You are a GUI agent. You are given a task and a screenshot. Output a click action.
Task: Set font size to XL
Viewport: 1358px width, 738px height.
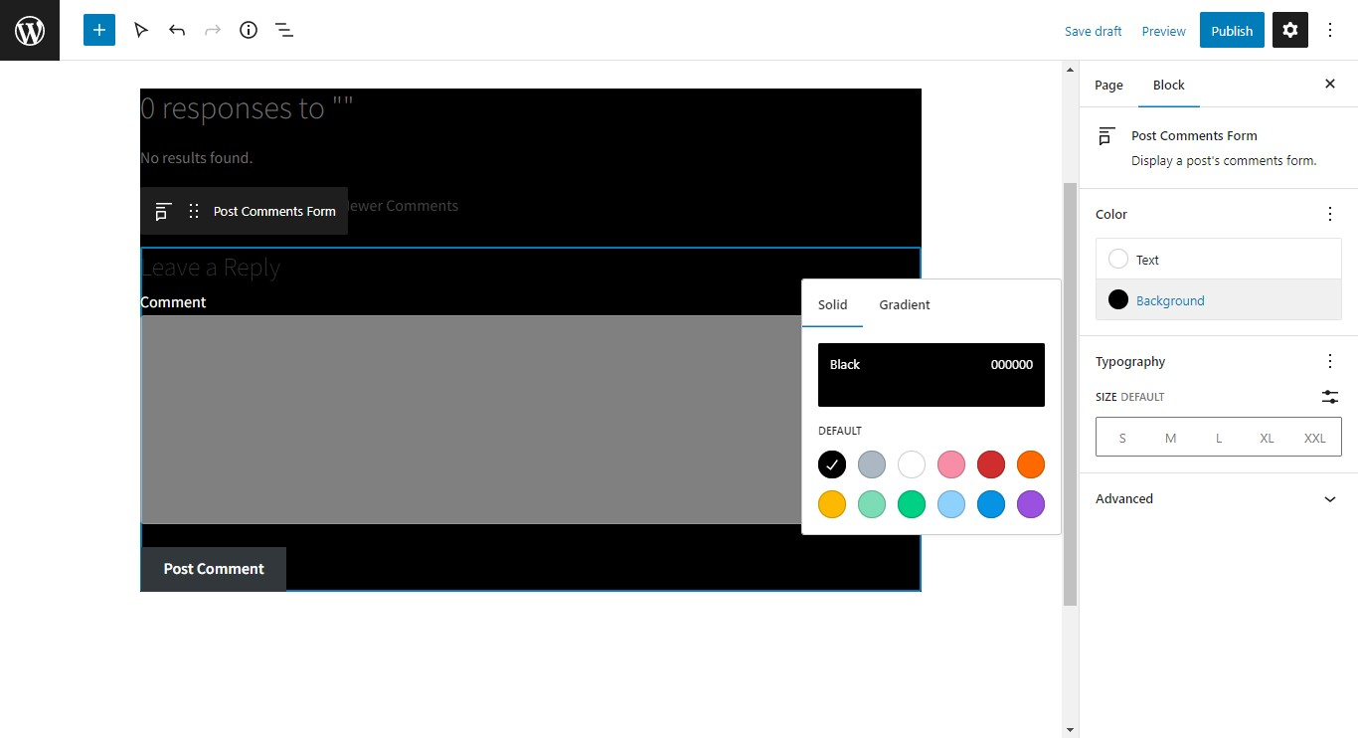pos(1267,438)
